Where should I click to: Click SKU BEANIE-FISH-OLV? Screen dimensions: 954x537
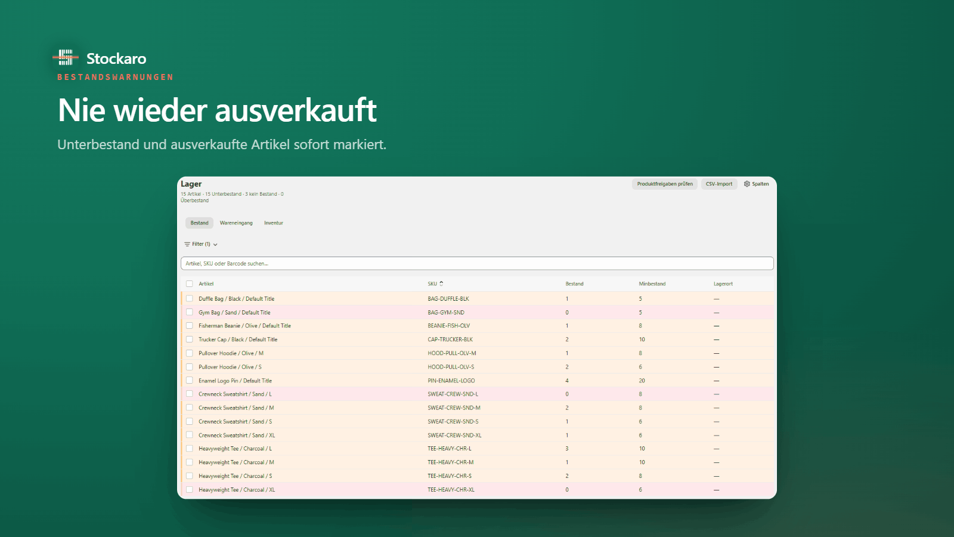click(449, 326)
